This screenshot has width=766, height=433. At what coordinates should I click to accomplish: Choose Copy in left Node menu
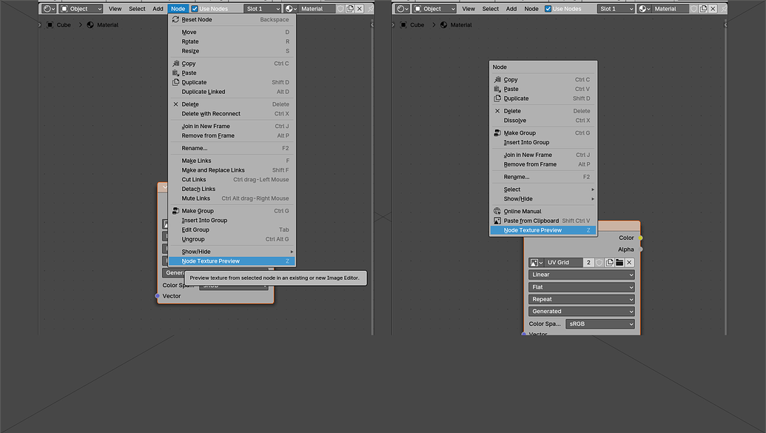[232, 64]
